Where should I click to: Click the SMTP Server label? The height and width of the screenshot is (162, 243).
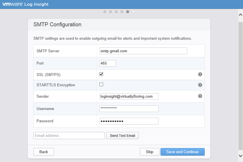[x=48, y=51]
